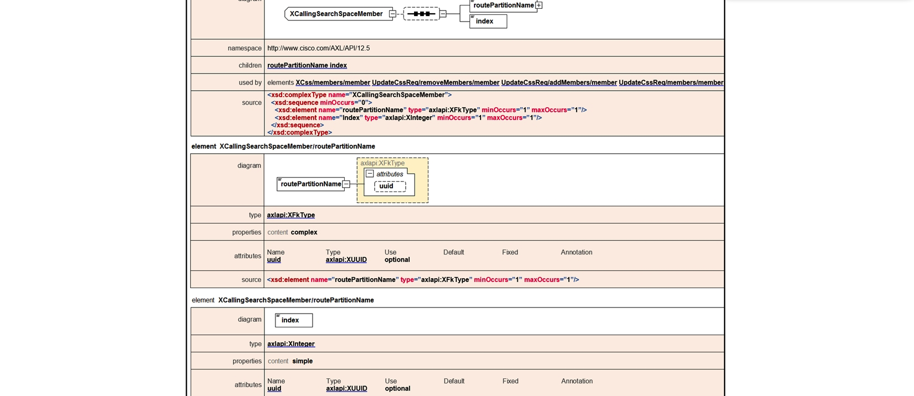The width and height of the screenshot is (914, 396).
Task: Open the routePartitionName child link
Action: [298, 65]
